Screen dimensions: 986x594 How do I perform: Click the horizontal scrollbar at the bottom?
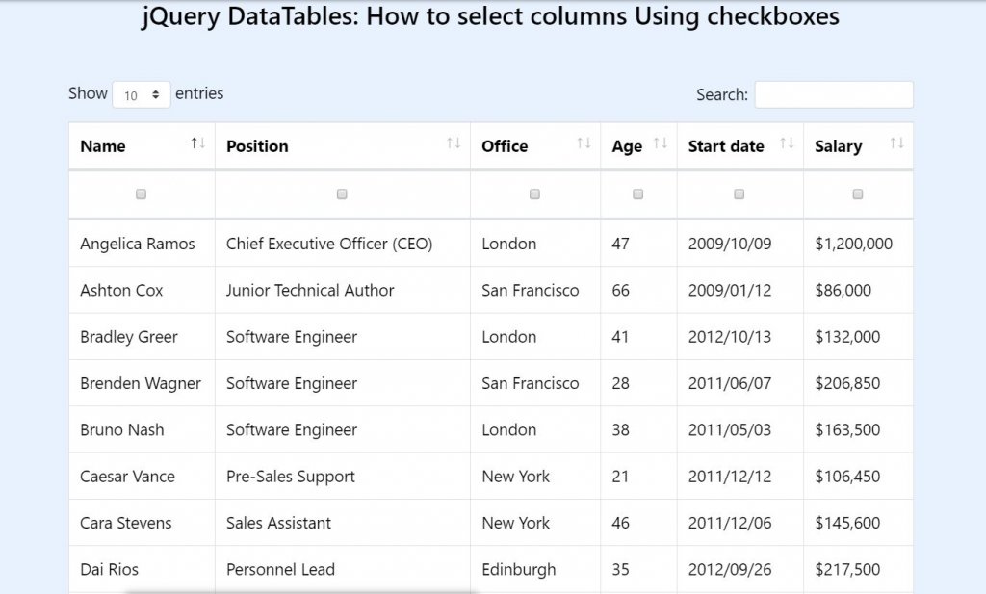[300, 591]
